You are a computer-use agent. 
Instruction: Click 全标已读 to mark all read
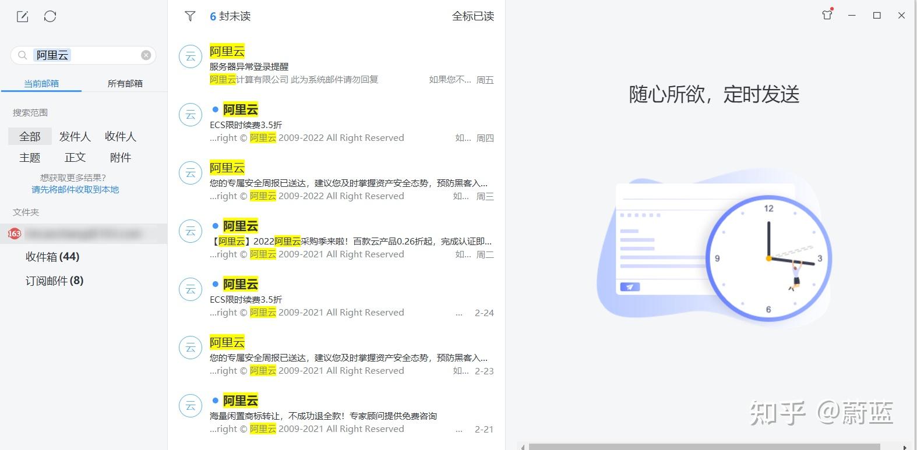click(x=473, y=16)
